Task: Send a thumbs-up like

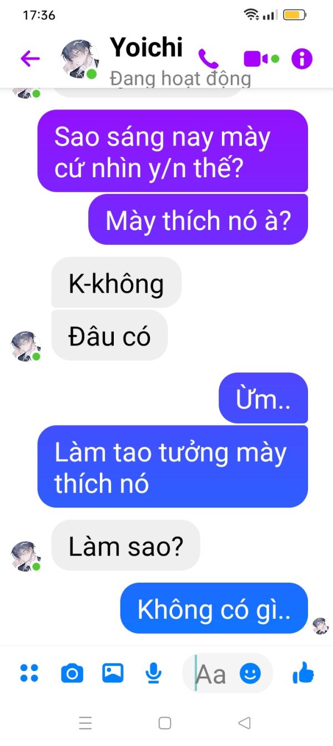Action: click(x=303, y=673)
